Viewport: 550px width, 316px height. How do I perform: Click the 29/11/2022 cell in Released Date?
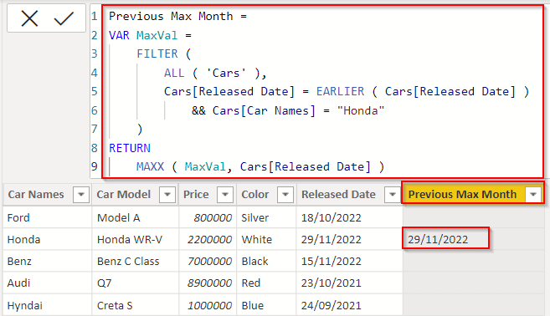click(350, 239)
